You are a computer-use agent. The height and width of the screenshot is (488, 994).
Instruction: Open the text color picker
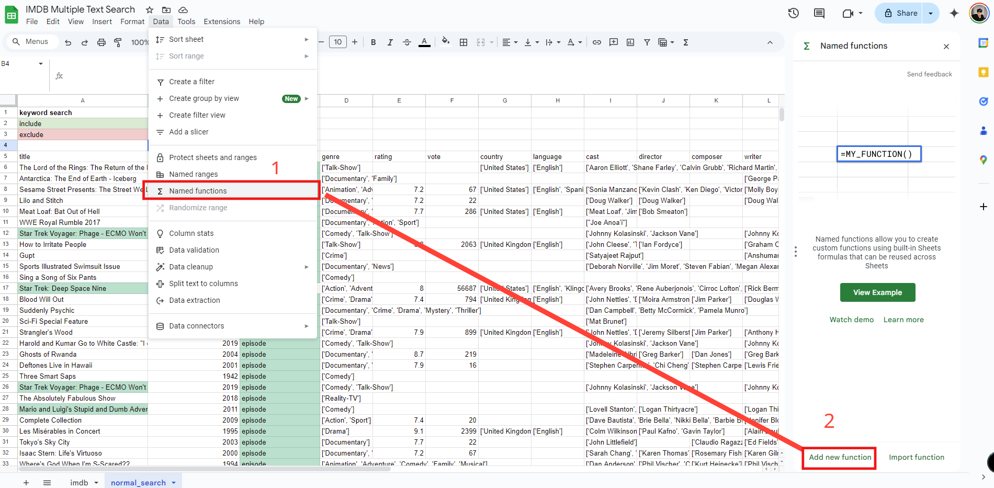[x=424, y=42]
